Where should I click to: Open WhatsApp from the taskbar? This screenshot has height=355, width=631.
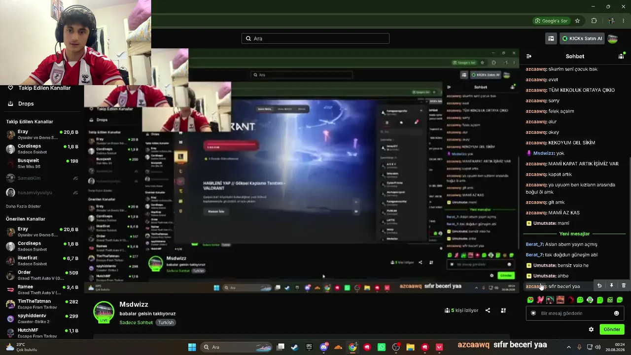pyautogui.click(x=382, y=347)
